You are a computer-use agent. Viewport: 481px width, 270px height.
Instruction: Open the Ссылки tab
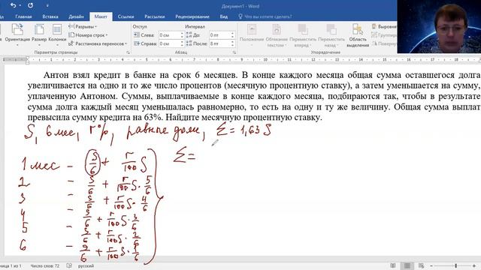coord(126,16)
